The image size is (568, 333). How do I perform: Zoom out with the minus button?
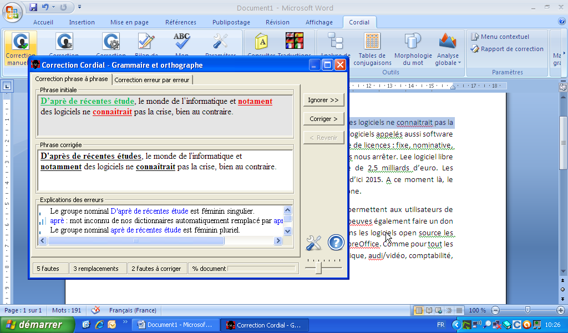(x=495, y=311)
